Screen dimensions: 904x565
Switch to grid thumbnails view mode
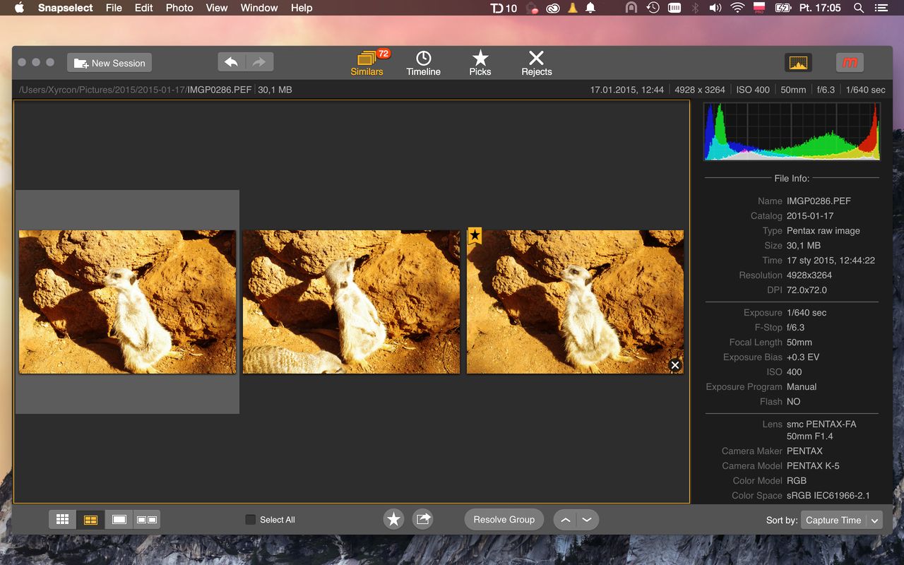62,520
